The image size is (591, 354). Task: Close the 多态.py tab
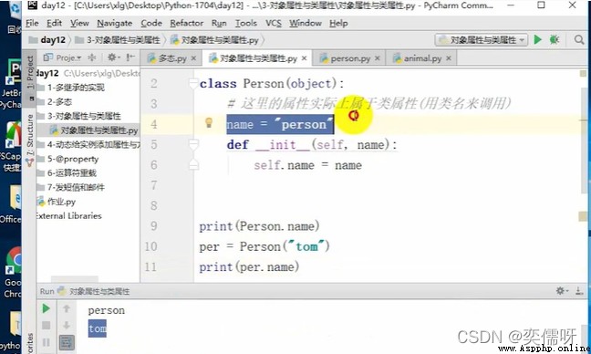point(193,58)
